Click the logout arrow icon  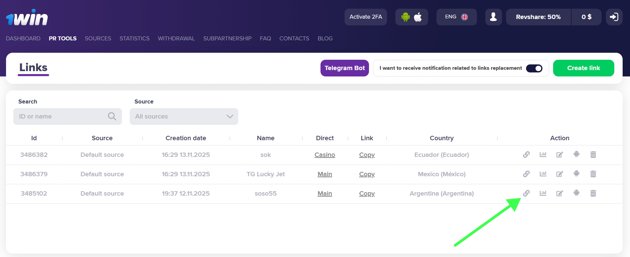pyautogui.click(x=614, y=17)
